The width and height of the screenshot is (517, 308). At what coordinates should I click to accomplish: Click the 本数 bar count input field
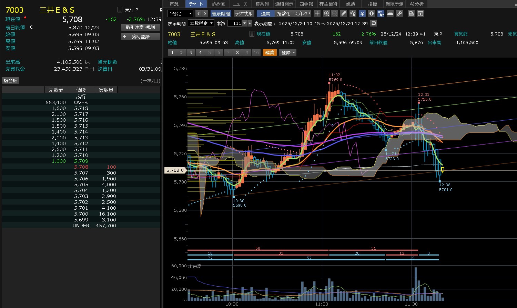pyautogui.click(x=235, y=23)
